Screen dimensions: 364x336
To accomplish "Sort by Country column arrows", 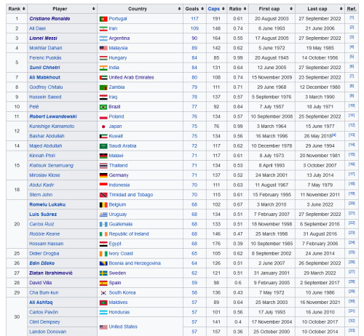I will coord(179,9).
